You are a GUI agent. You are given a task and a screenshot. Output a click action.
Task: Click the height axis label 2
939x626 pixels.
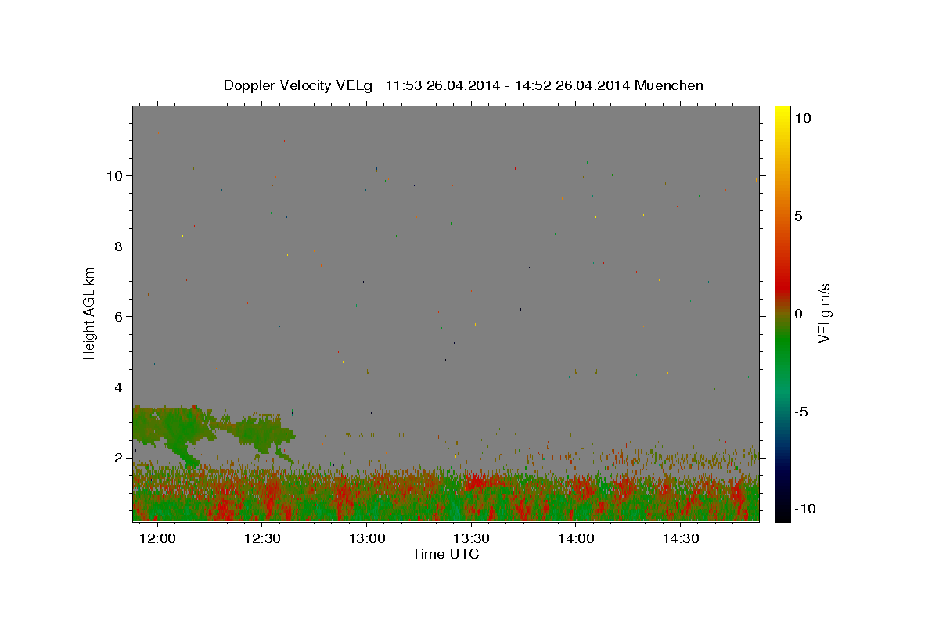[x=119, y=458]
